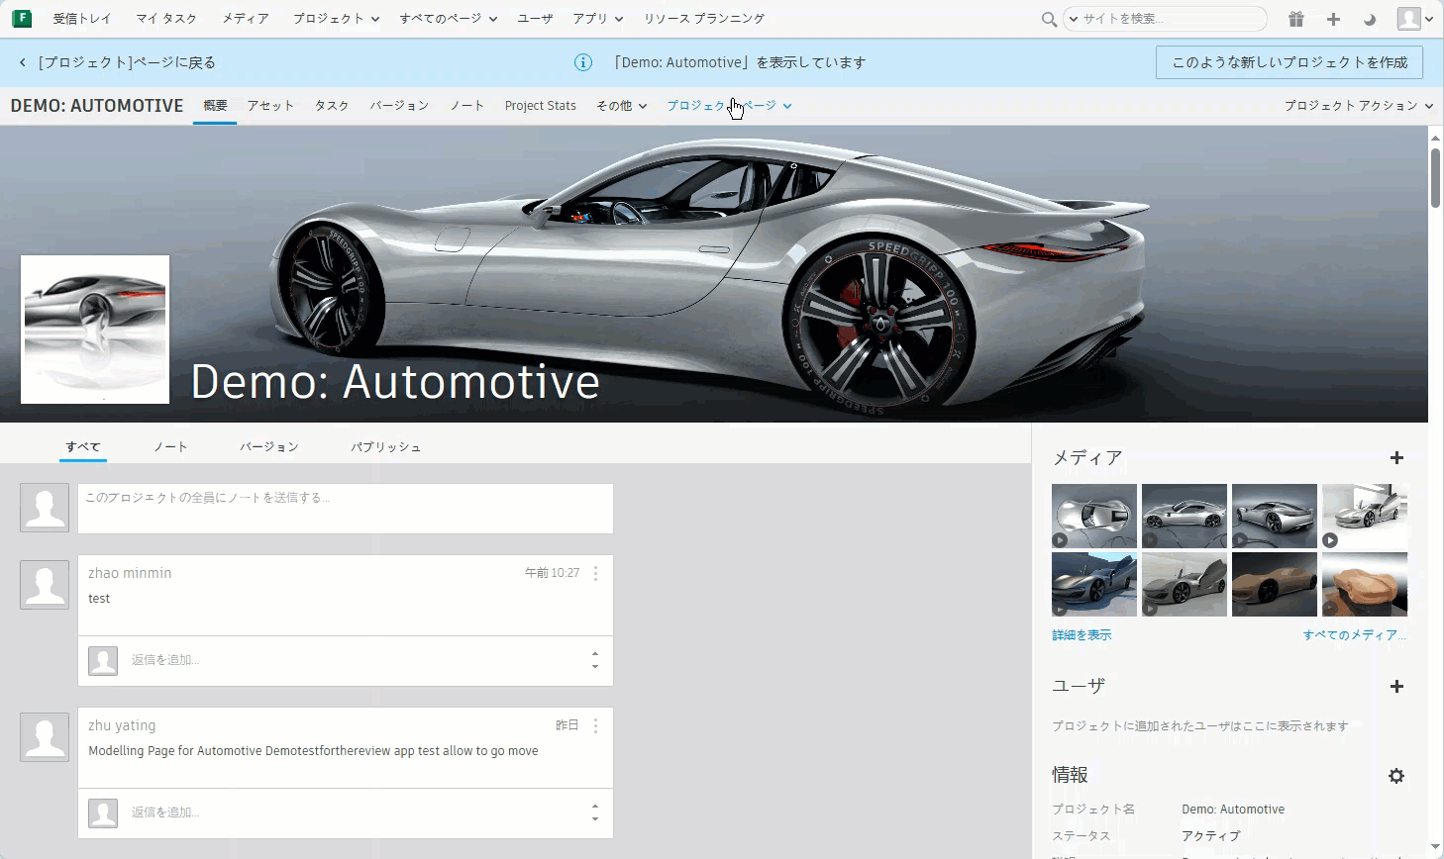Select the パブリッシュ activity filter tab
This screenshot has width=1444, height=859.
(385, 447)
